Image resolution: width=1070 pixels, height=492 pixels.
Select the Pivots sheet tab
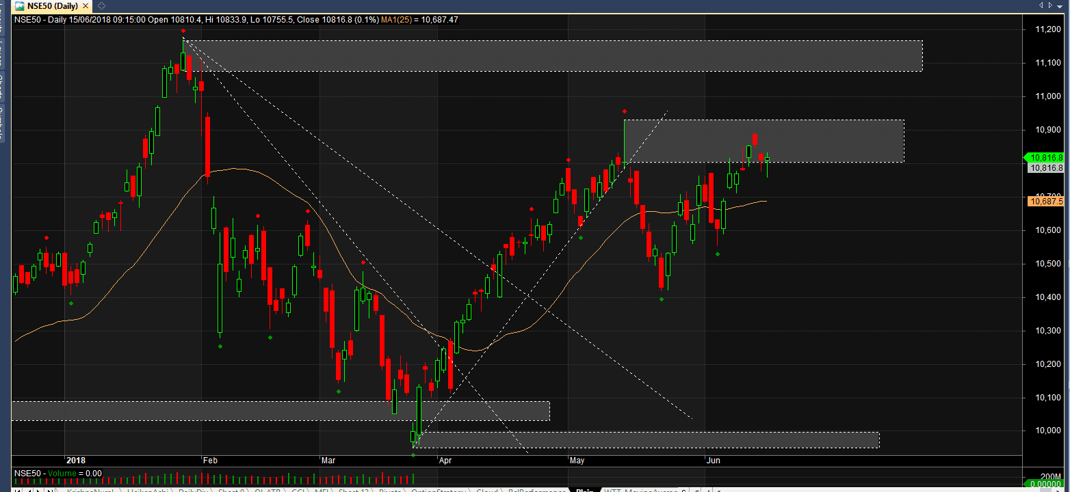point(390,491)
